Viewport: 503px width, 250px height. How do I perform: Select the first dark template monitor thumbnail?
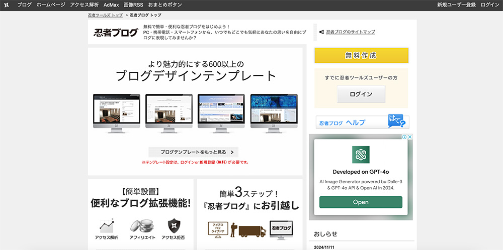point(117,113)
